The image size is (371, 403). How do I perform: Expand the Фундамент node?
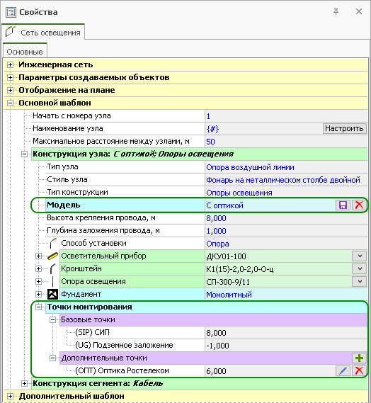38,295
